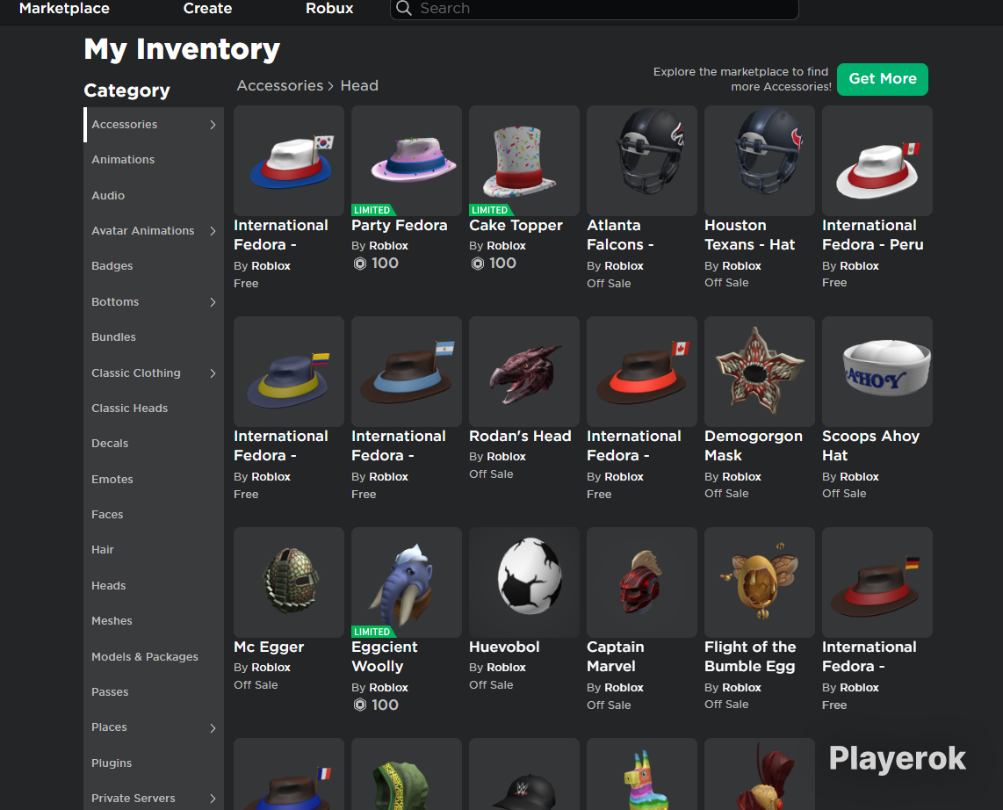This screenshot has height=810, width=1003.
Task: Open the Scoops Ahoy Hat image
Action: 877,372
